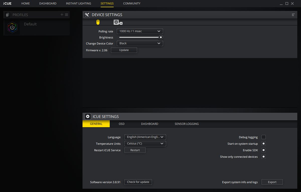Switch to the Sensor Logging tab

187,124
